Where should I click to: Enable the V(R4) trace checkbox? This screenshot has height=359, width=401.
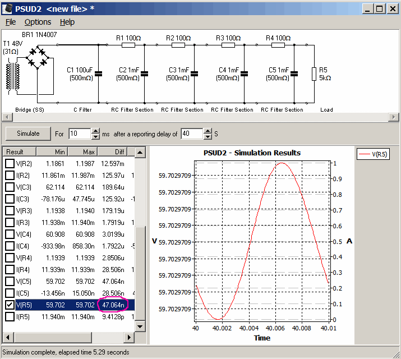10,257
